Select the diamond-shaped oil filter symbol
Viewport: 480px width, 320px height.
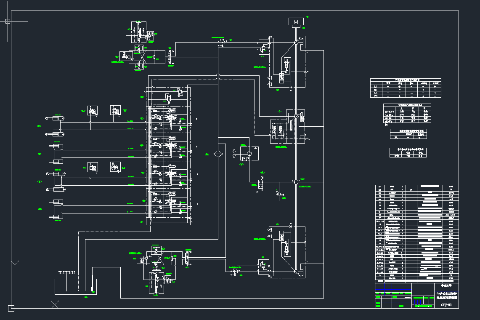pyautogui.click(x=218, y=154)
